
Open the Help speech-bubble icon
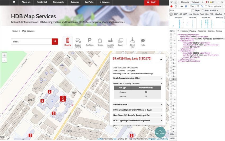(143, 42)
